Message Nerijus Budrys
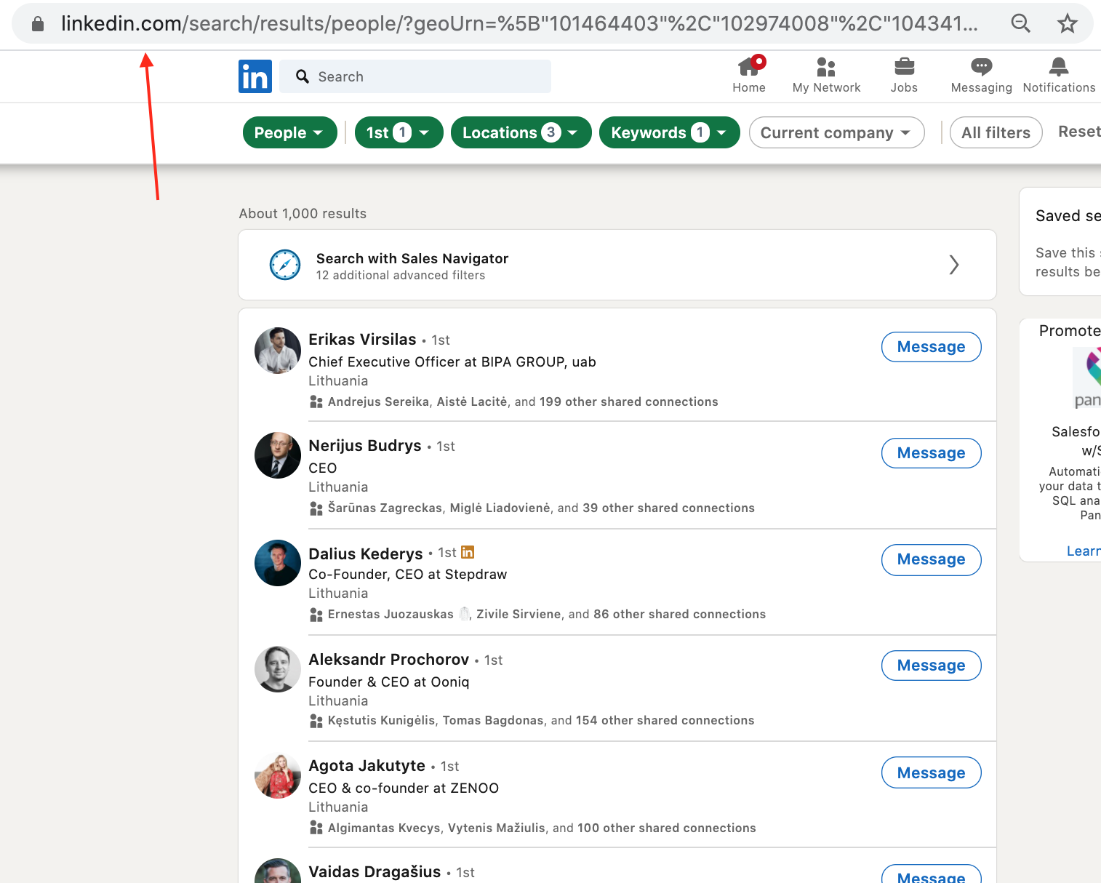1101x883 pixels. click(x=931, y=453)
